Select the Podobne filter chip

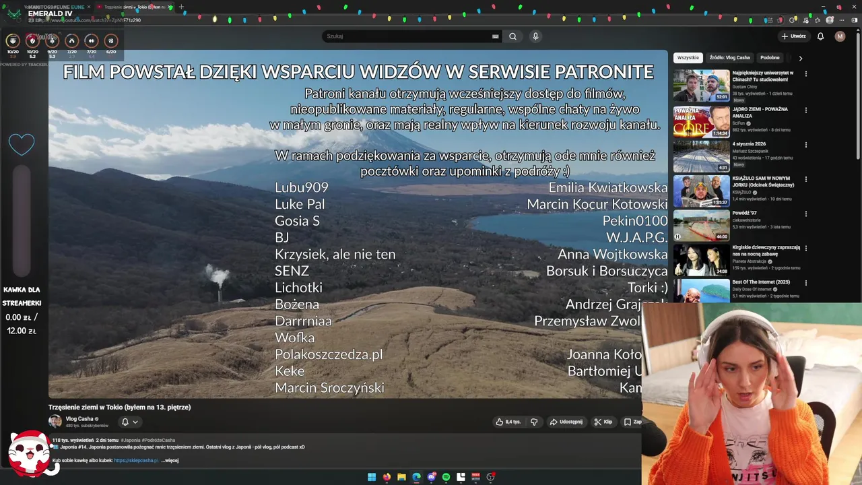pos(770,58)
